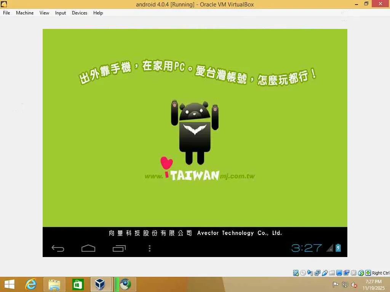Launch Internet Explorer from the taskbar
Image resolution: width=390 pixels, height=292 pixels.
31,284
